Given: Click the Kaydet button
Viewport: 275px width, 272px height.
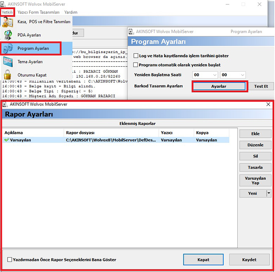Looking at the screenshot, I should (249, 260).
